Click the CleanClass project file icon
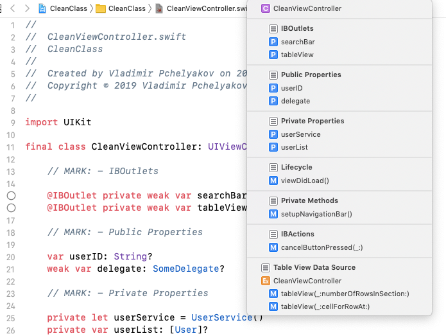This screenshot has height=336, width=446. pyautogui.click(x=42, y=8)
